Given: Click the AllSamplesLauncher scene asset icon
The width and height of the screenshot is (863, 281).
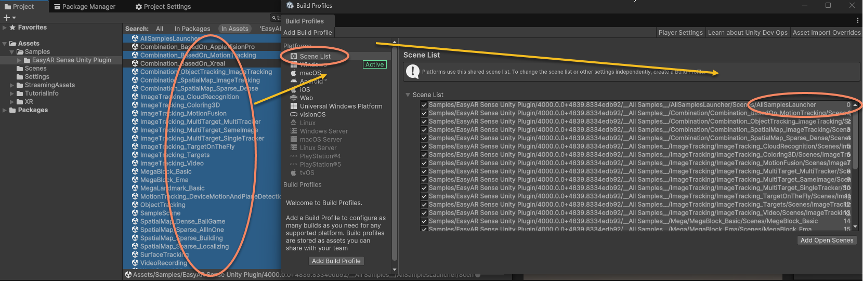Looking at the screenshot, I should pyautogui.click(x=135, y=38).
